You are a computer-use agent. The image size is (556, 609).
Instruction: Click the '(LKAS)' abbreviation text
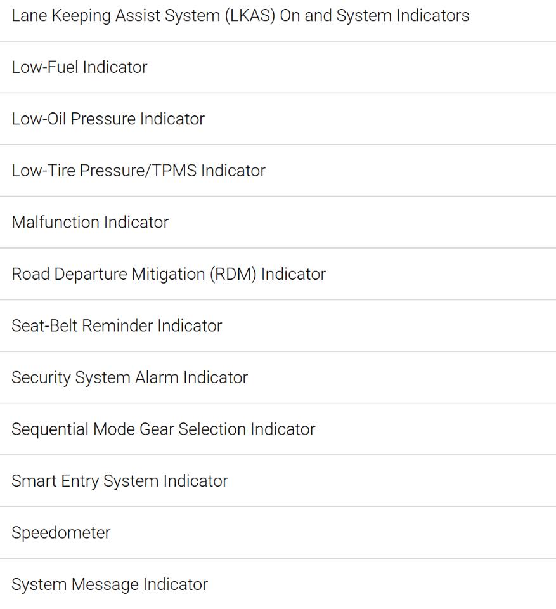pyautogui.click(x=250, y=16)
